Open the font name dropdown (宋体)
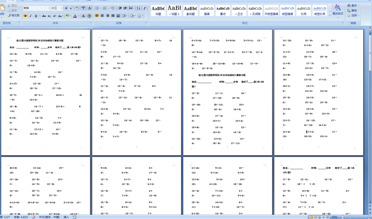Viewport: 372px width, 219px height. [49, 8]
